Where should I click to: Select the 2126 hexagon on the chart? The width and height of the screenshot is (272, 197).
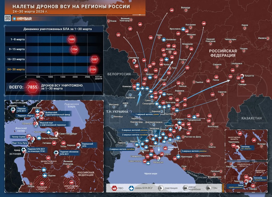pyautogui.click(x=93, y=69)
